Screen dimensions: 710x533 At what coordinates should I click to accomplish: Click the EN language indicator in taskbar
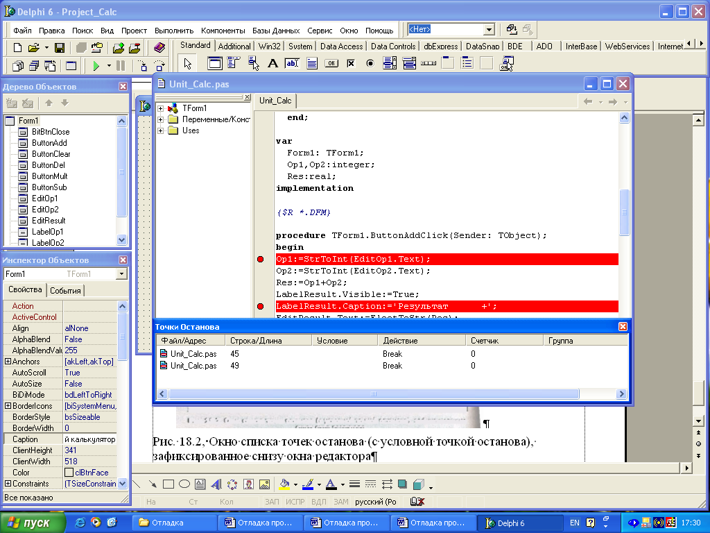point(574,523)
